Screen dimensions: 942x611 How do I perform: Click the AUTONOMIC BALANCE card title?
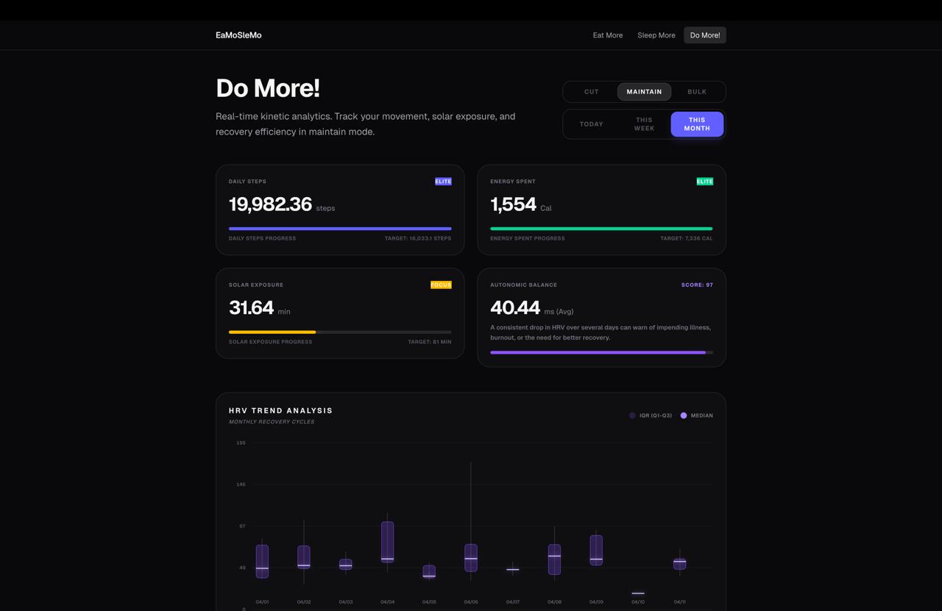click(x=524, y=285)
